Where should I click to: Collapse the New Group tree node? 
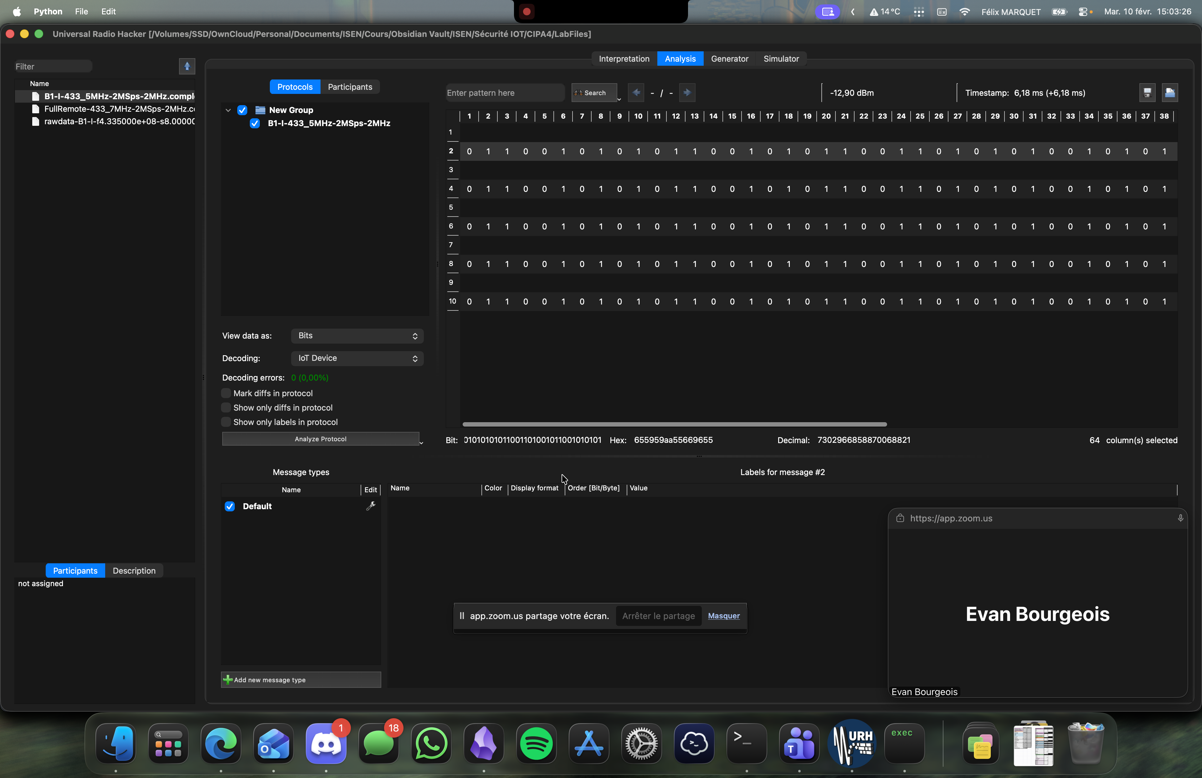click(x=228, y=110)
